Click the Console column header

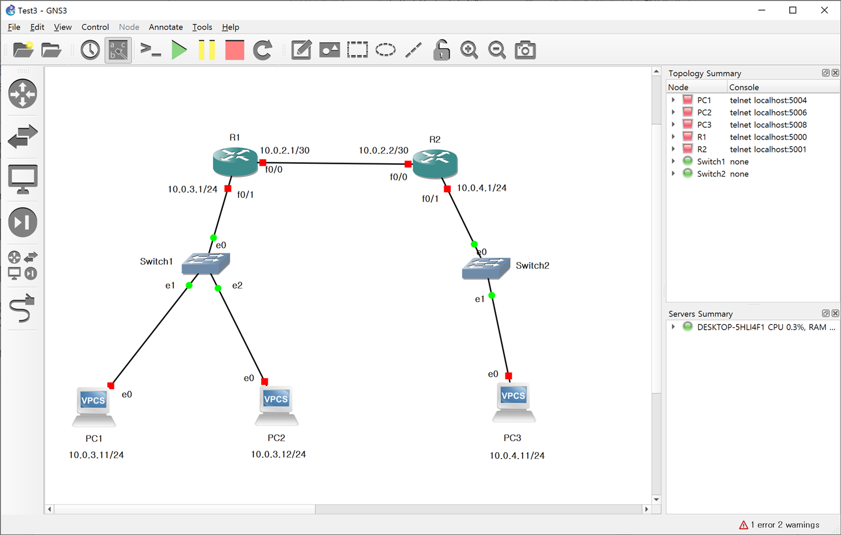(783, 87)
